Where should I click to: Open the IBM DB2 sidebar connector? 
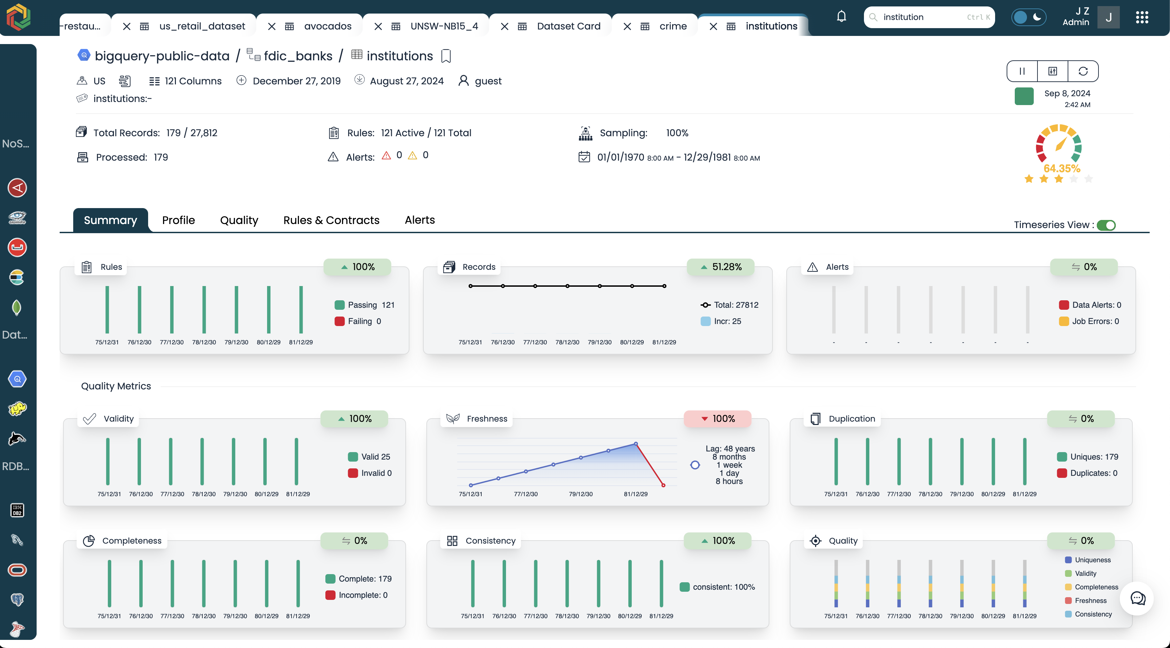17,510
